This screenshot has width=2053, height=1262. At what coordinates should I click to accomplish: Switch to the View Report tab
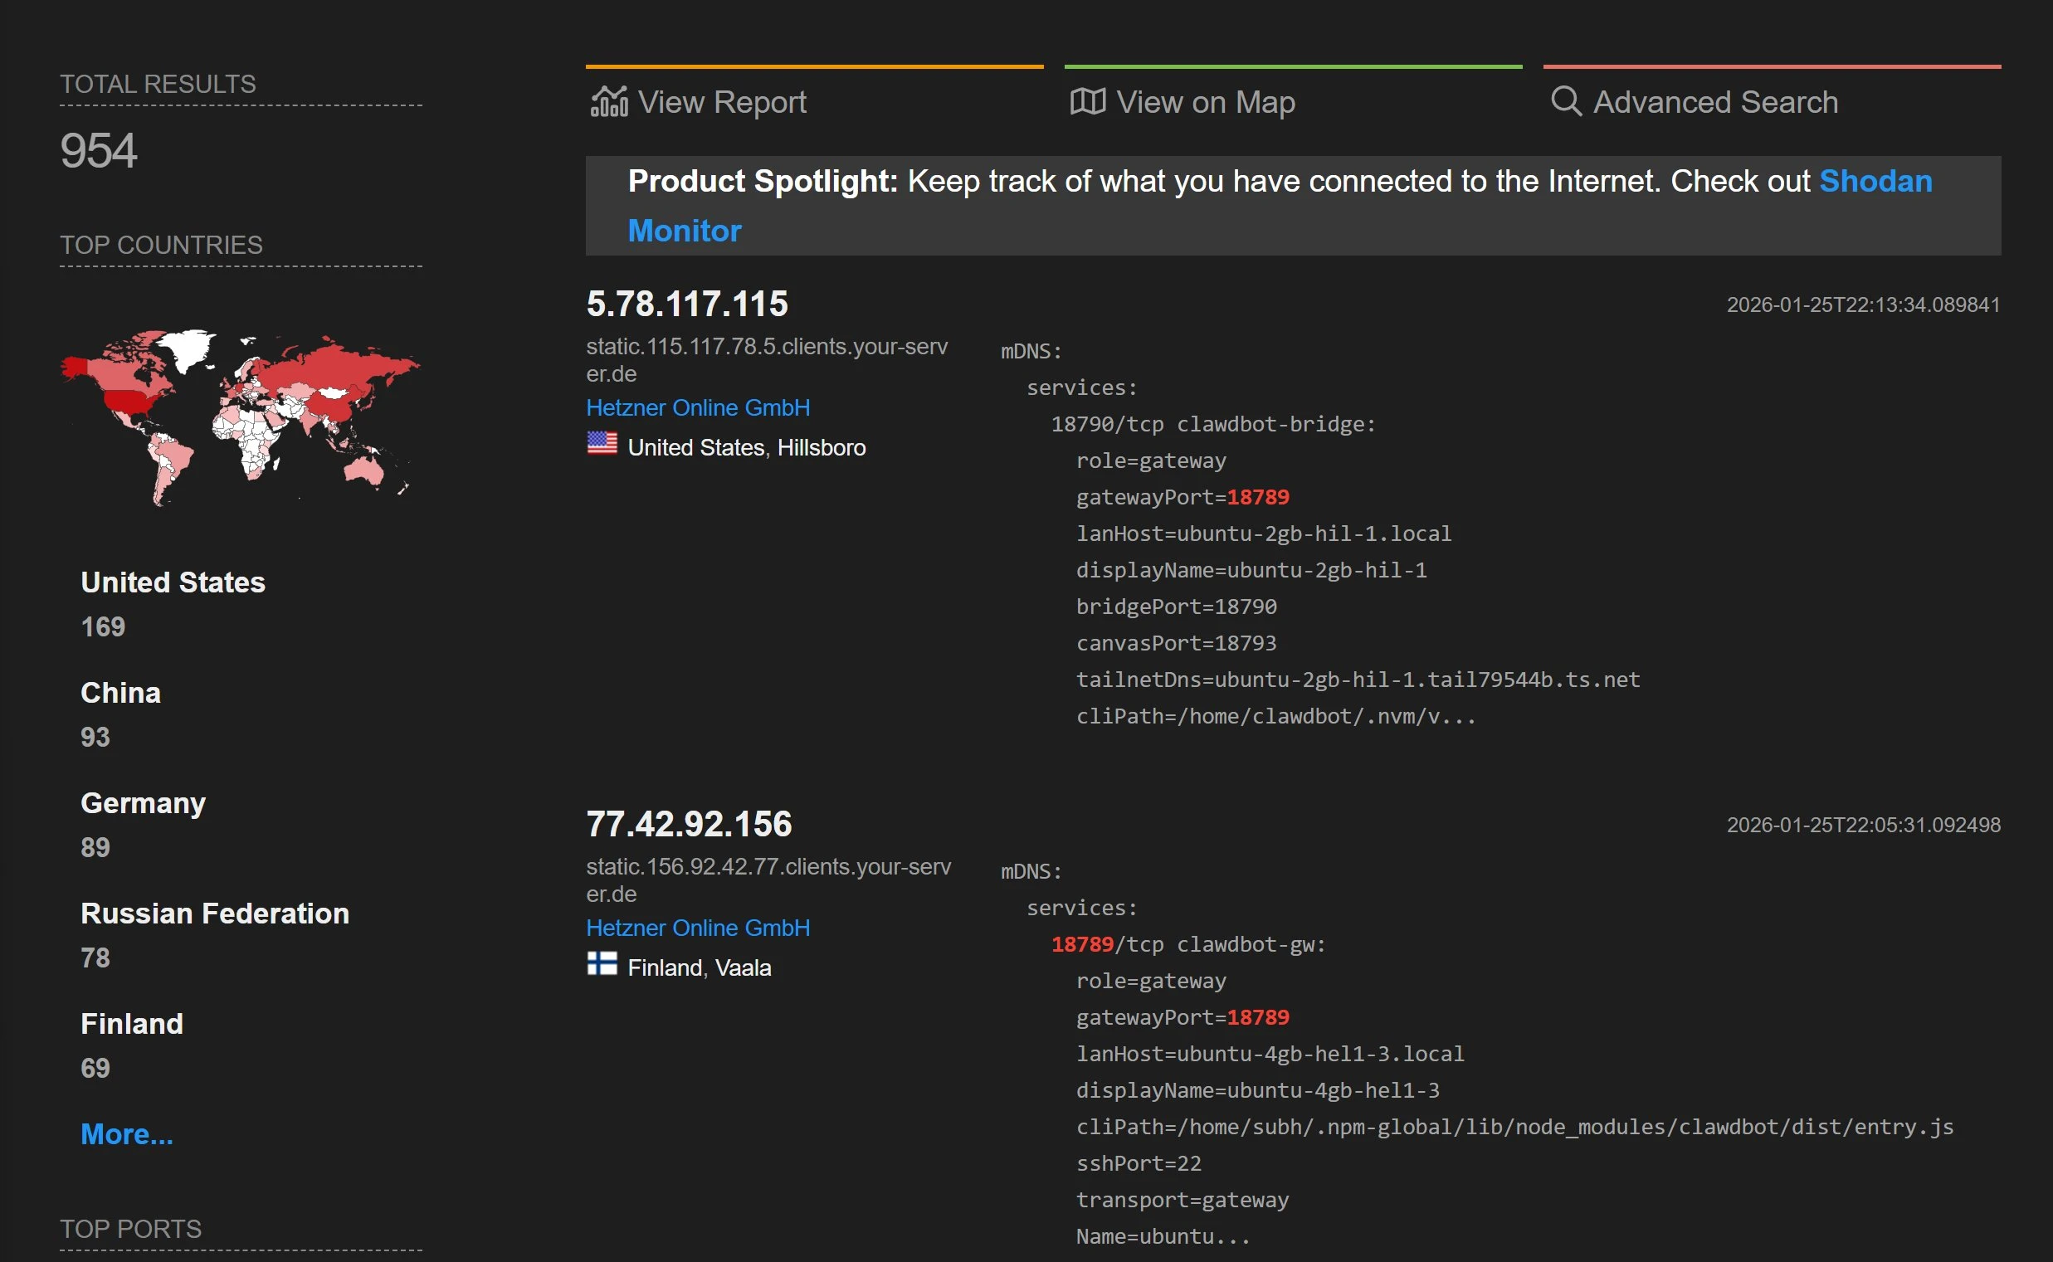click(x=721, y=101)
